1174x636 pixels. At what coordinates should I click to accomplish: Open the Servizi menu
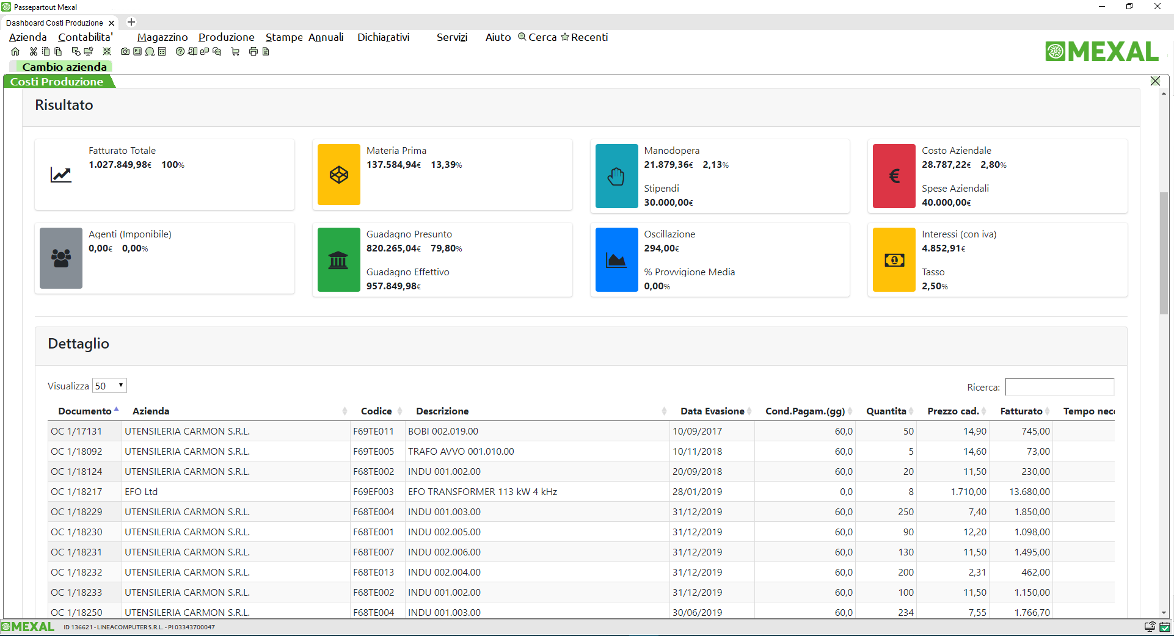pyautogui.click(x=452, y=37)
